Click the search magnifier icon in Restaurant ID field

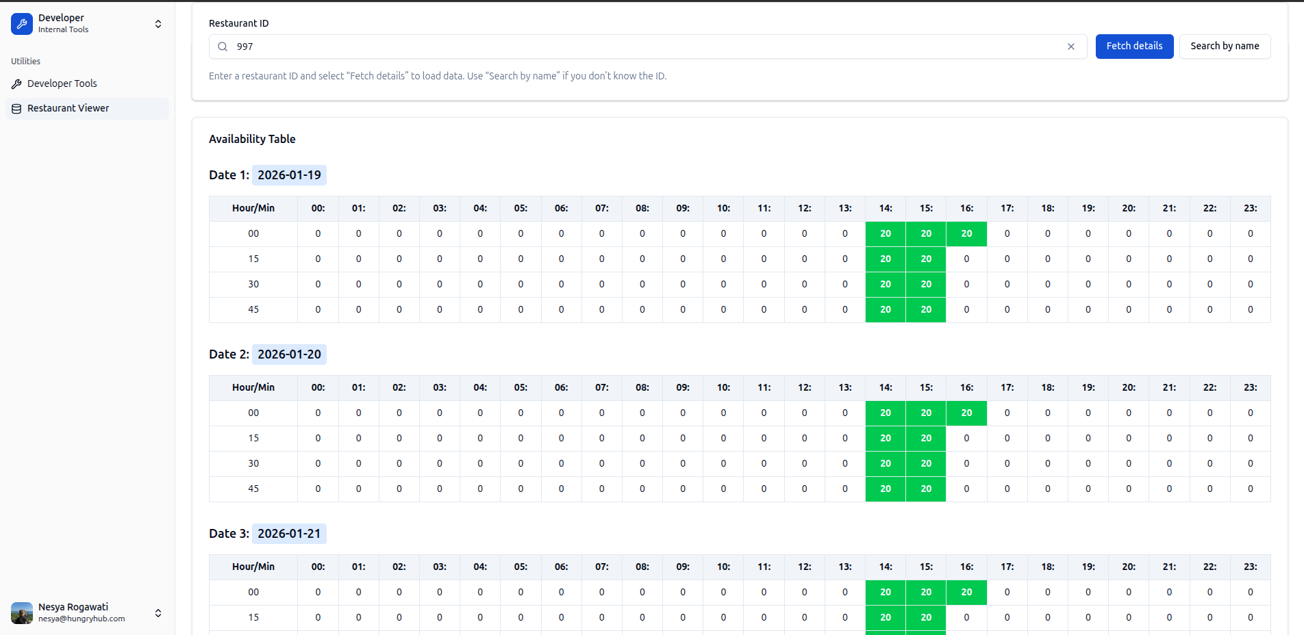pyautogui.click(x=223, y=47)
